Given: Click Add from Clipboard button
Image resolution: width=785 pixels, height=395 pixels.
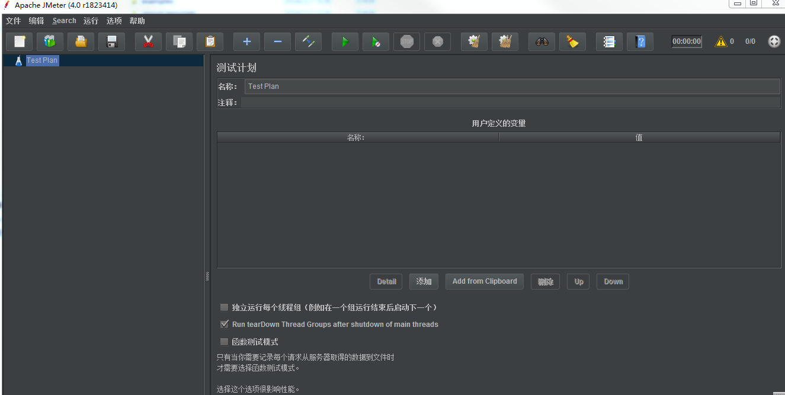Looking at the screenshot, I should pos(485,281).
